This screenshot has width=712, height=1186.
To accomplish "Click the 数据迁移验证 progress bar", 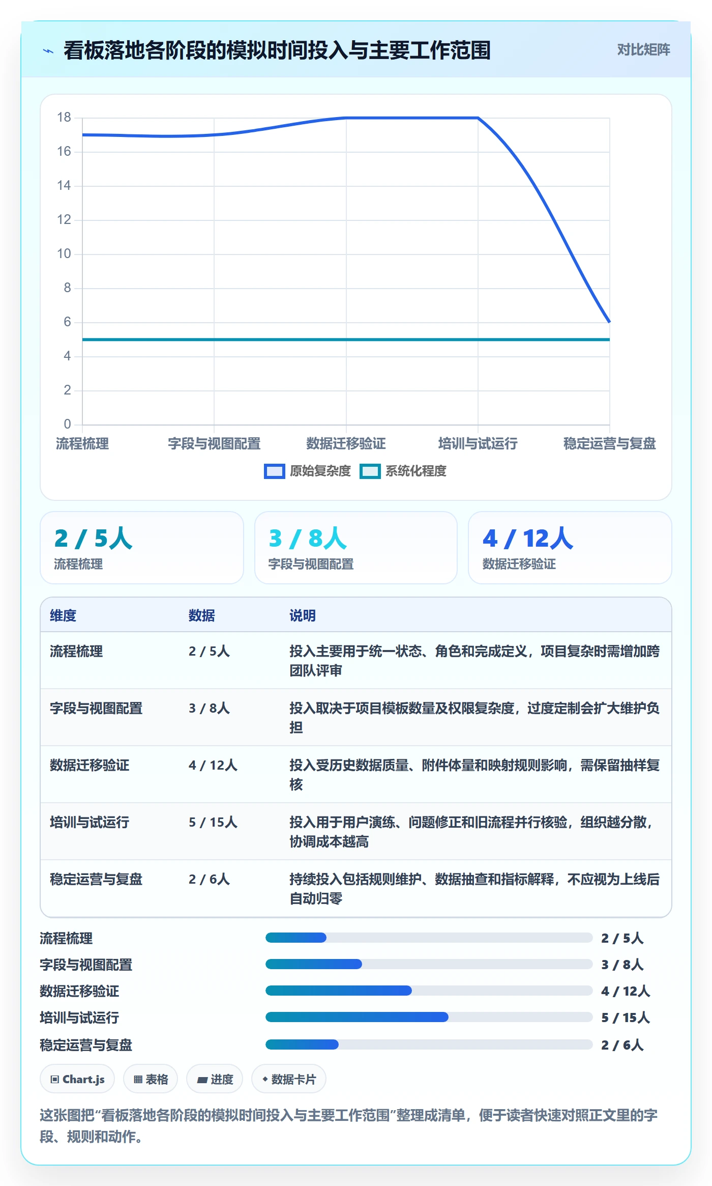I will (429, 991).
